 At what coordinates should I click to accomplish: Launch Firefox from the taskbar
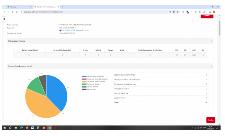tap(27, 128)
